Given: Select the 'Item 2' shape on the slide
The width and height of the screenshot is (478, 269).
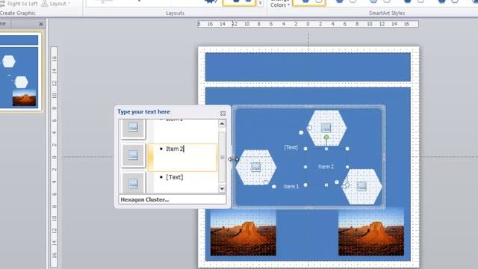Looking at the screenshot, I should 326,167.
